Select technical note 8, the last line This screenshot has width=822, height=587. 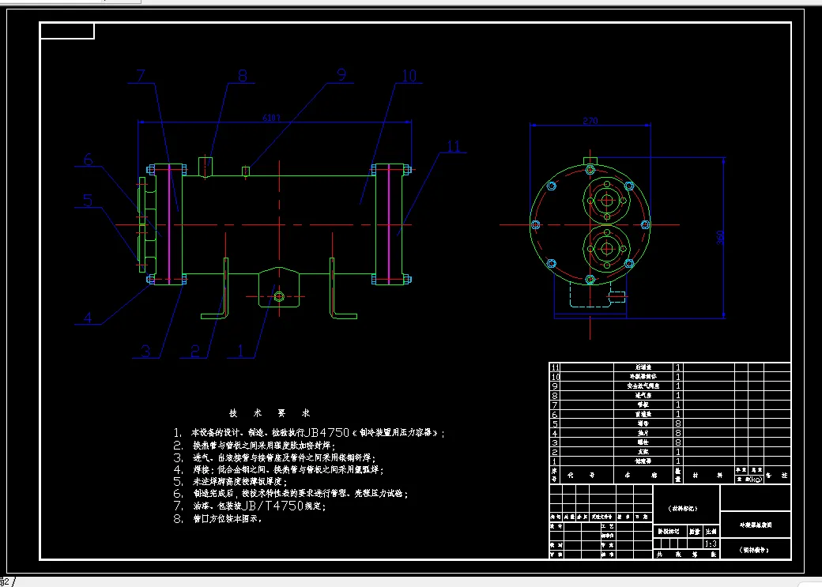pyautogui.click(x=217, y=519)
